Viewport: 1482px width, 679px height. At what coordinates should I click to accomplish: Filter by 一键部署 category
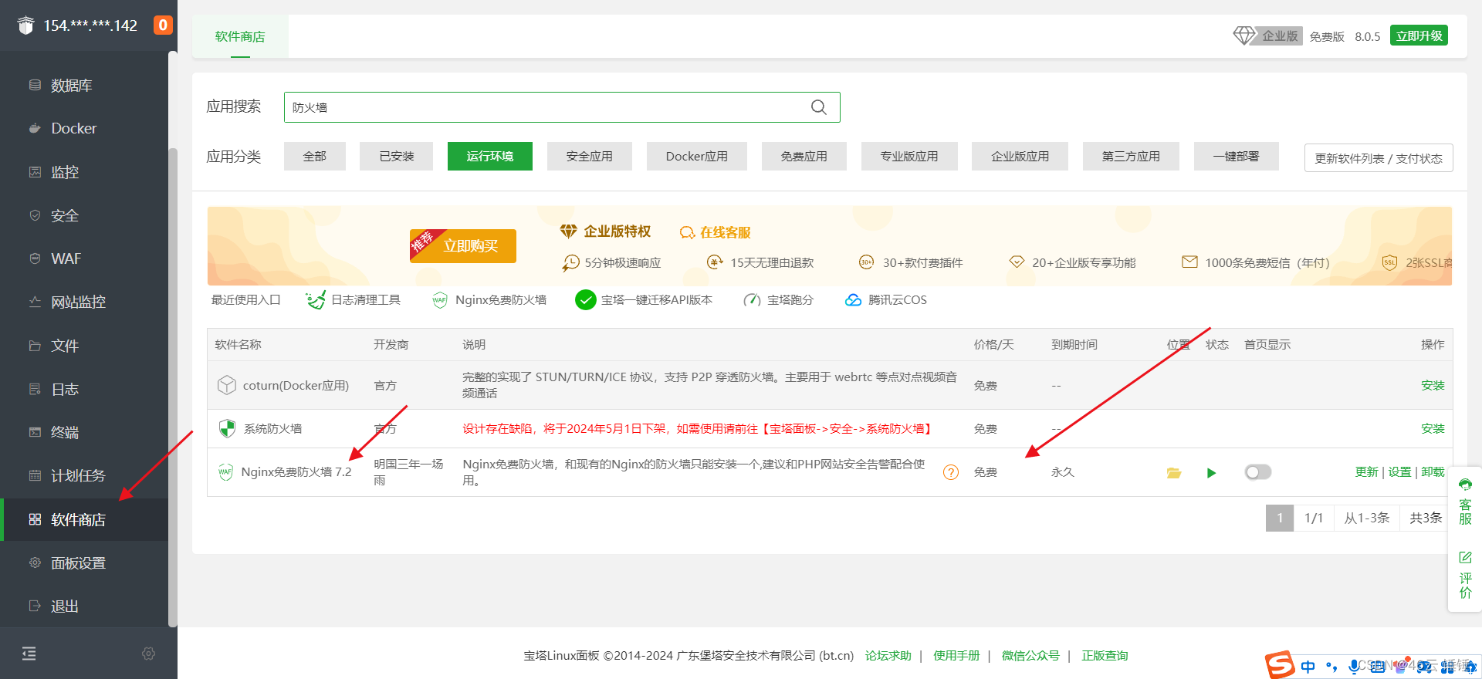pyautogui.click(x=1237, y=156)
